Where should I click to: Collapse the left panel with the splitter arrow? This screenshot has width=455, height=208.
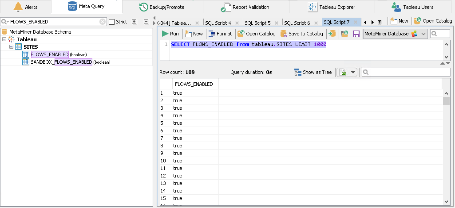pos(154,17)
